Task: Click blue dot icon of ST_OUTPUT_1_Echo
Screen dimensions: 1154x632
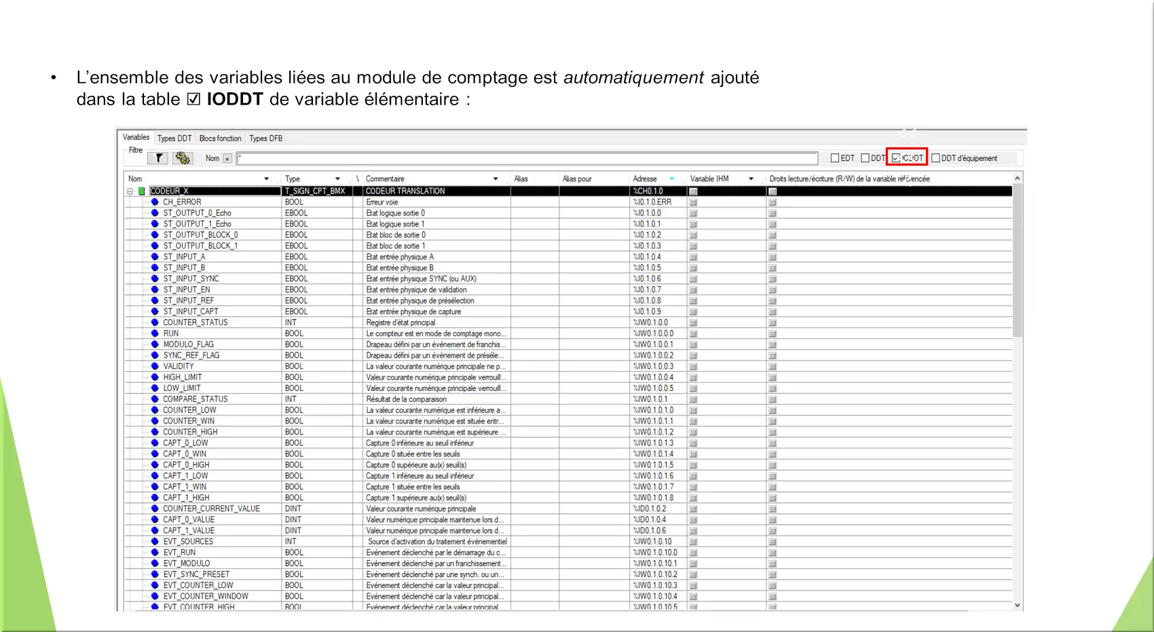Action: [x=155, y=224]
